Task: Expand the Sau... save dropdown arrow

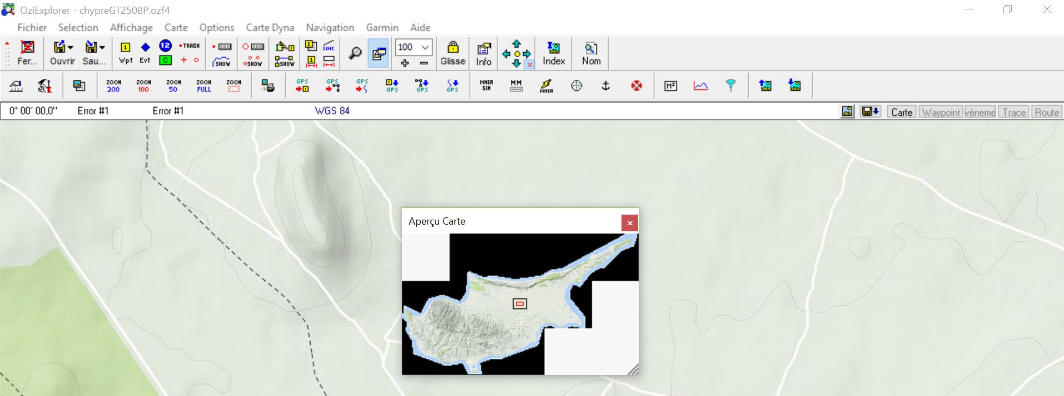Action: pos(102,48)
